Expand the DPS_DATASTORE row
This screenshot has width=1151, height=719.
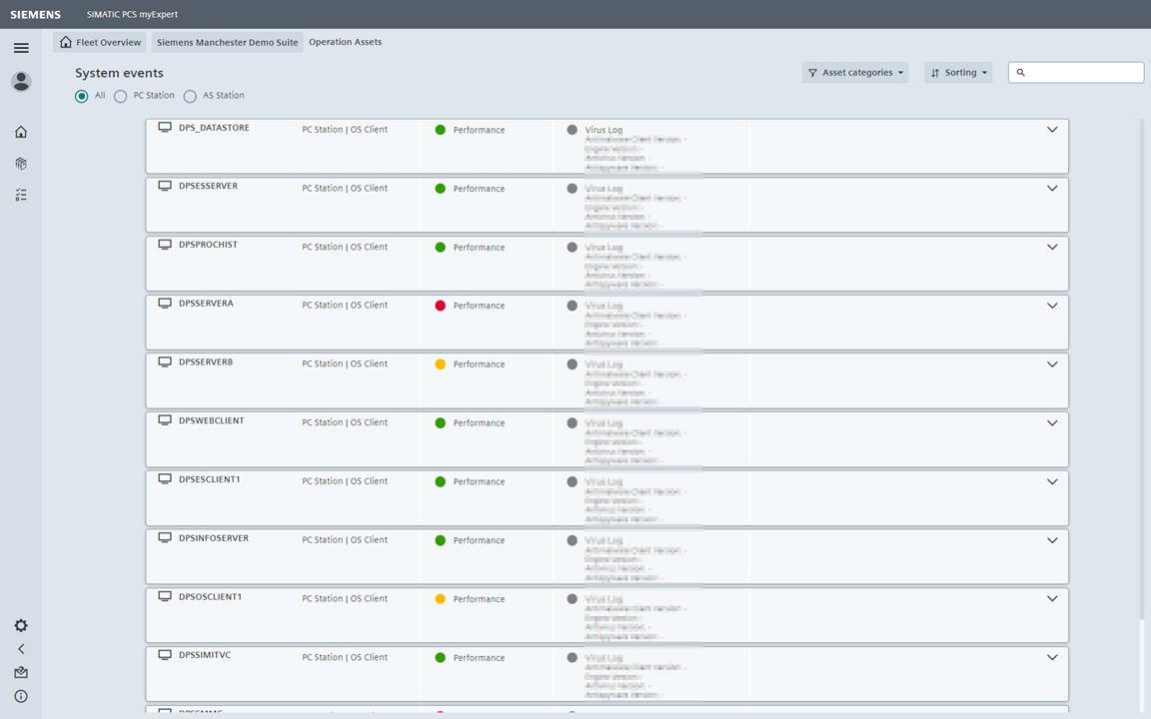tap(1052, 130)
